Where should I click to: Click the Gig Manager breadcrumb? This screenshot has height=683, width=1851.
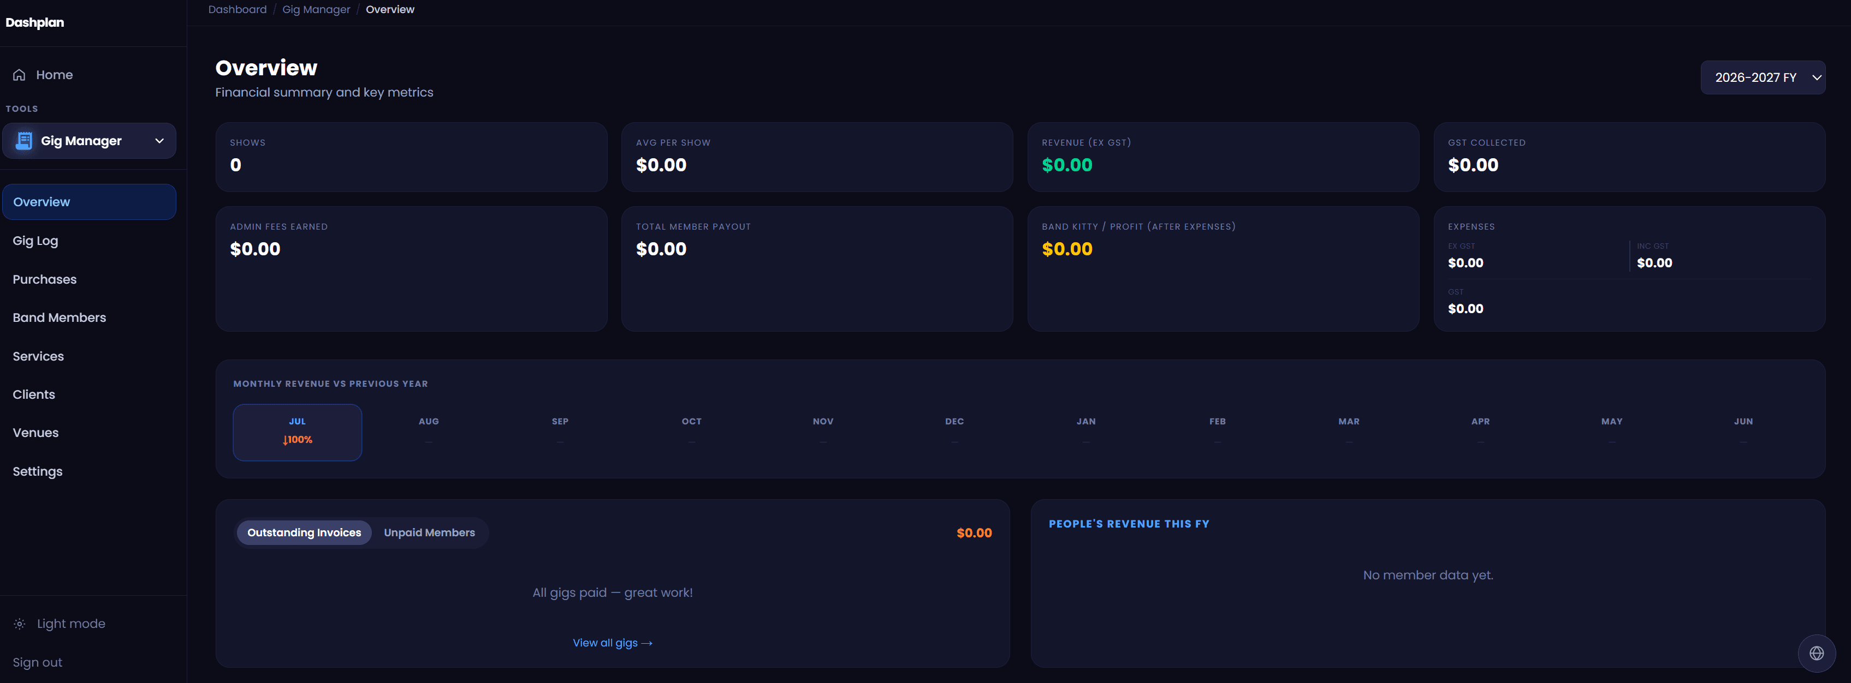(x=316, y=9)
